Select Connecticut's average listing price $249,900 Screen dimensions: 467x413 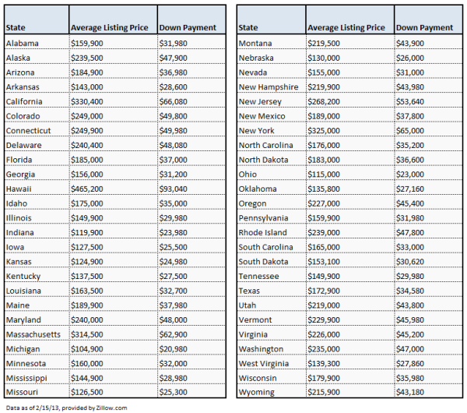tap(87, 130)
